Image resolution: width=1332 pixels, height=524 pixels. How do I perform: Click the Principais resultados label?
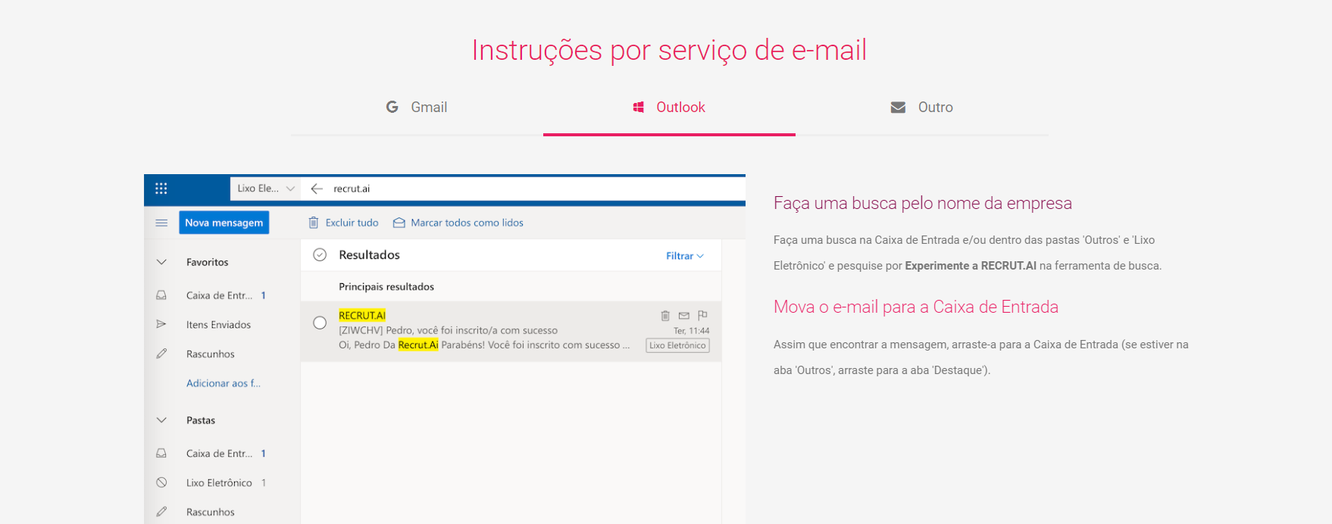[386, 287]
